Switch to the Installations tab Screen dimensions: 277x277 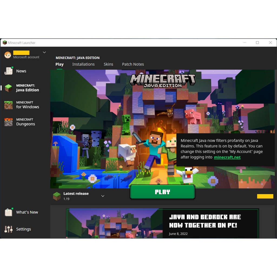(x=83, y=64)
